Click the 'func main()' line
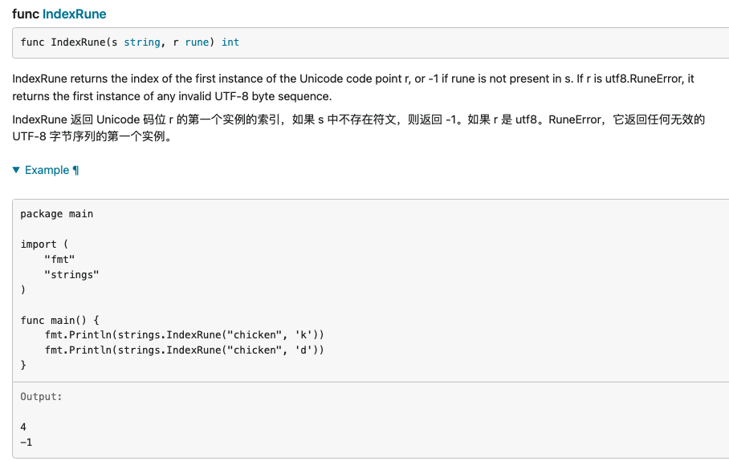 tap(60, 320)
